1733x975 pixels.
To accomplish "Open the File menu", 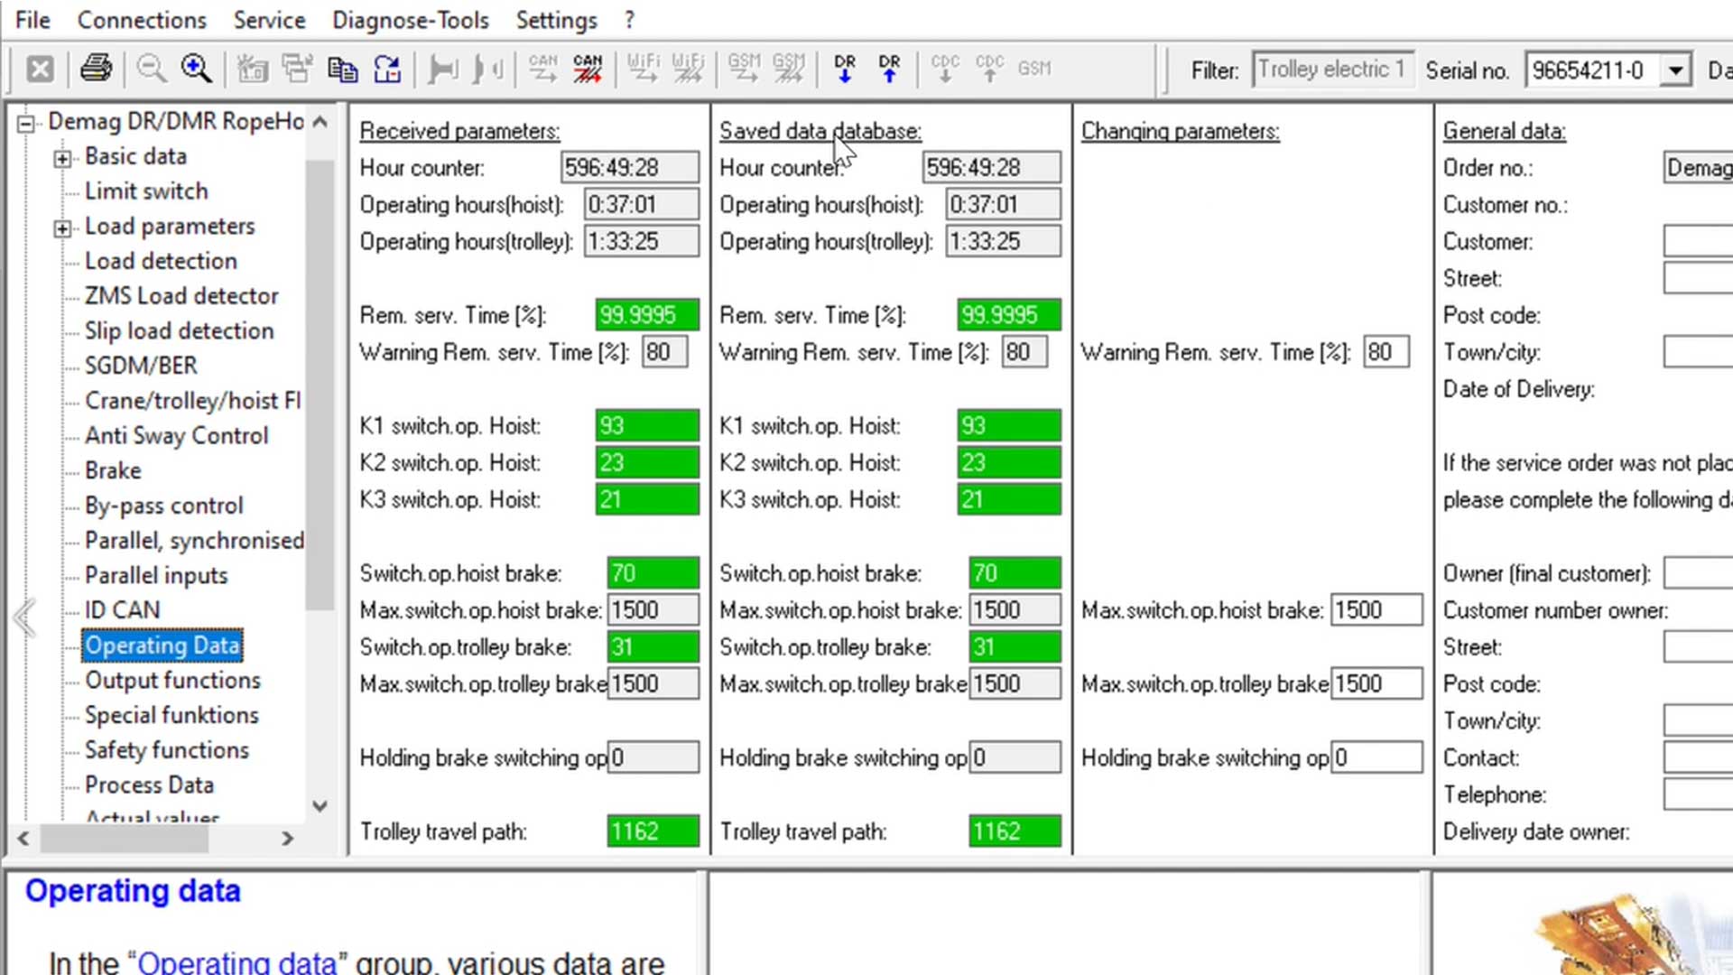I will (x=32, y=20).
